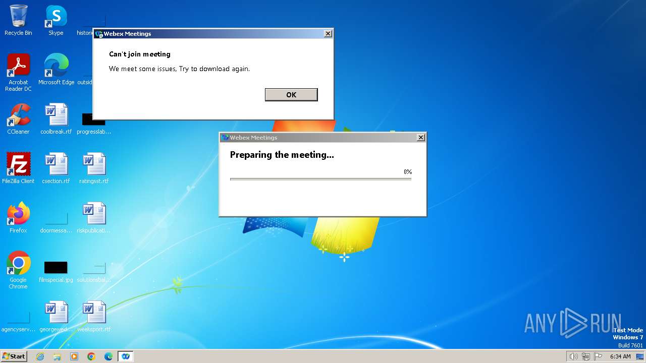This screenshot has height=363, width=646.
Task: Select the FileZilla Client shortcut
Action: 18,168
